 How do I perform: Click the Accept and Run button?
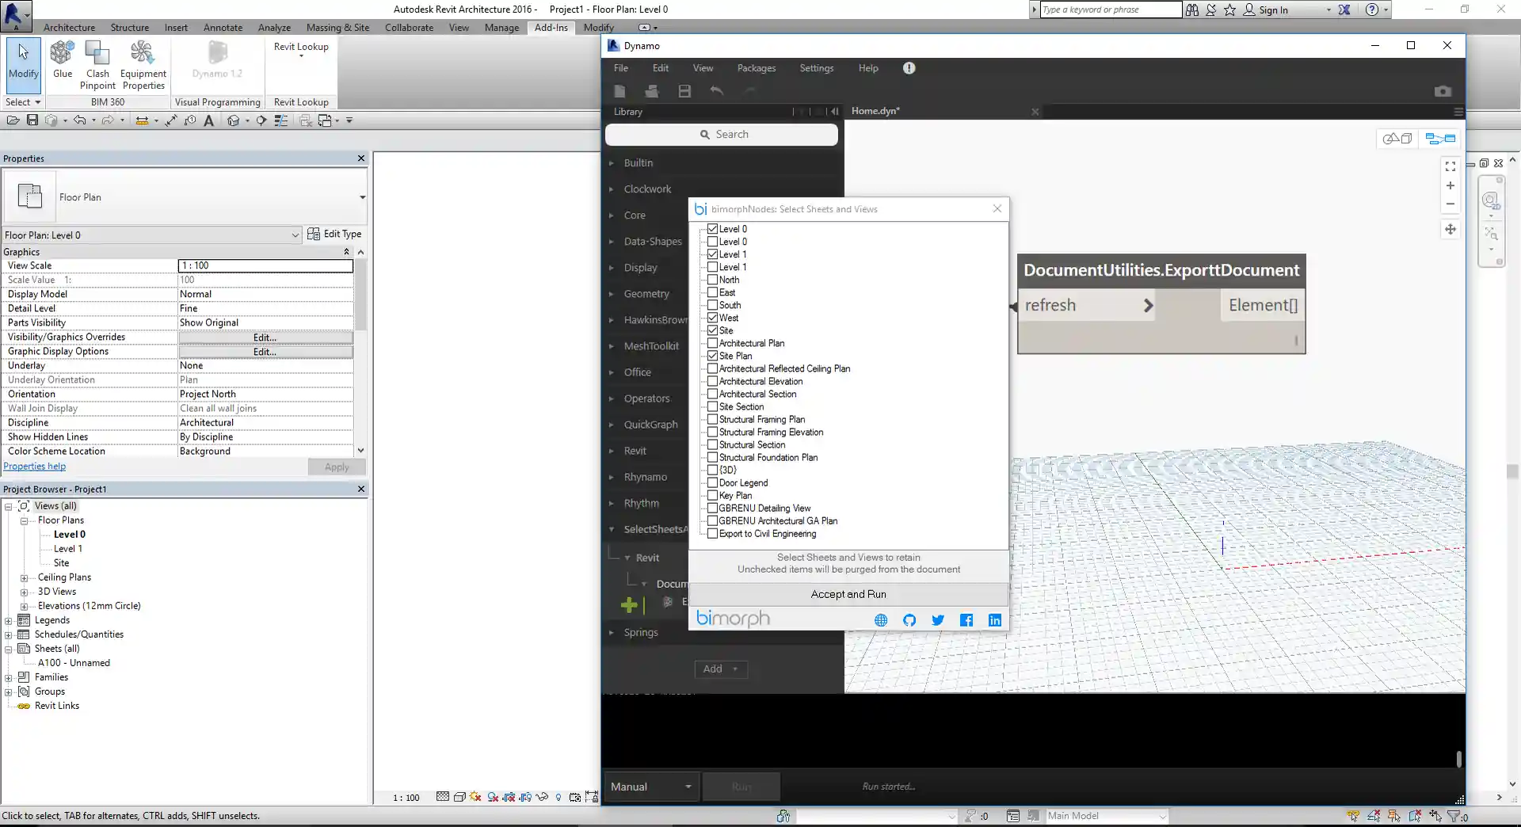click(x=848, y=593)
